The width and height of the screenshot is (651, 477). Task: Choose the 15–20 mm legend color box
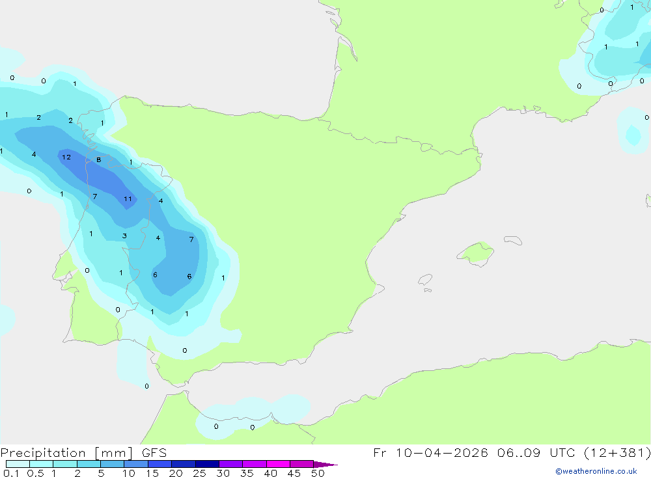click(160, 464)
